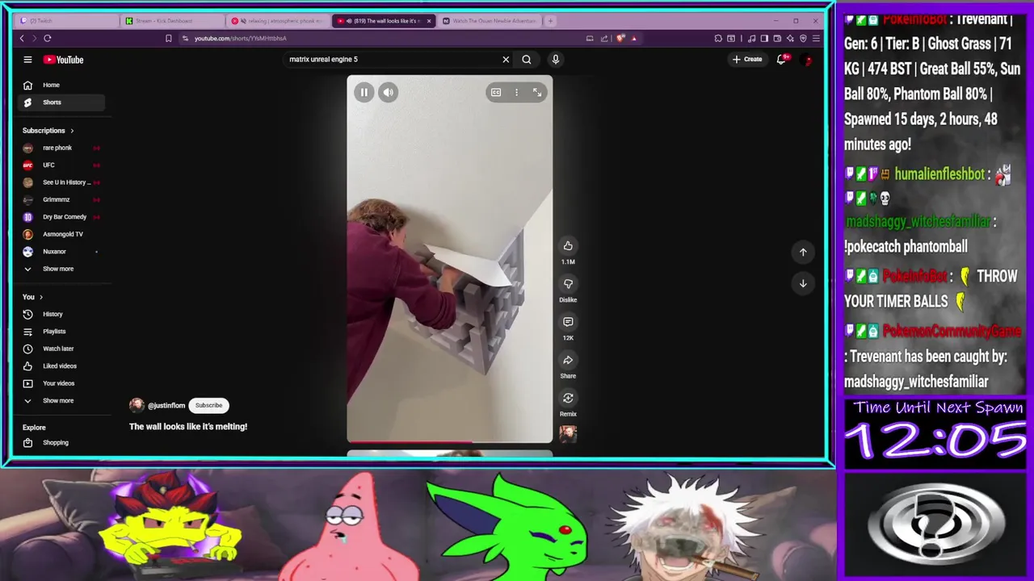This screenshot has width=1034, height=581.
Task: Open the @justinflom channel name link
Action: click(166, 405)
